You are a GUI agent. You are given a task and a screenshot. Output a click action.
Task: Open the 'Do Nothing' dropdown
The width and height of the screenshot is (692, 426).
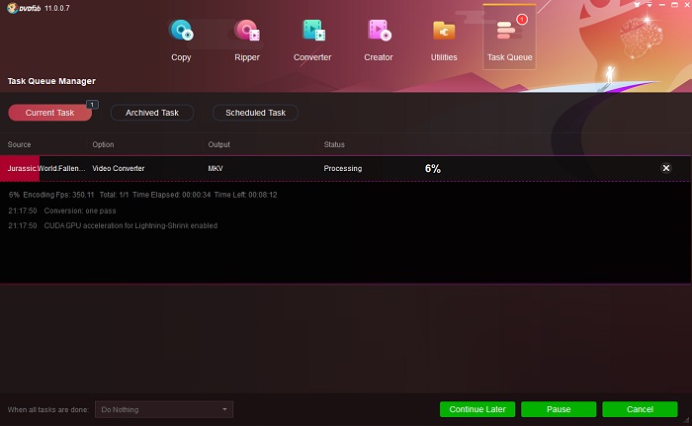[x=164, y=409]
